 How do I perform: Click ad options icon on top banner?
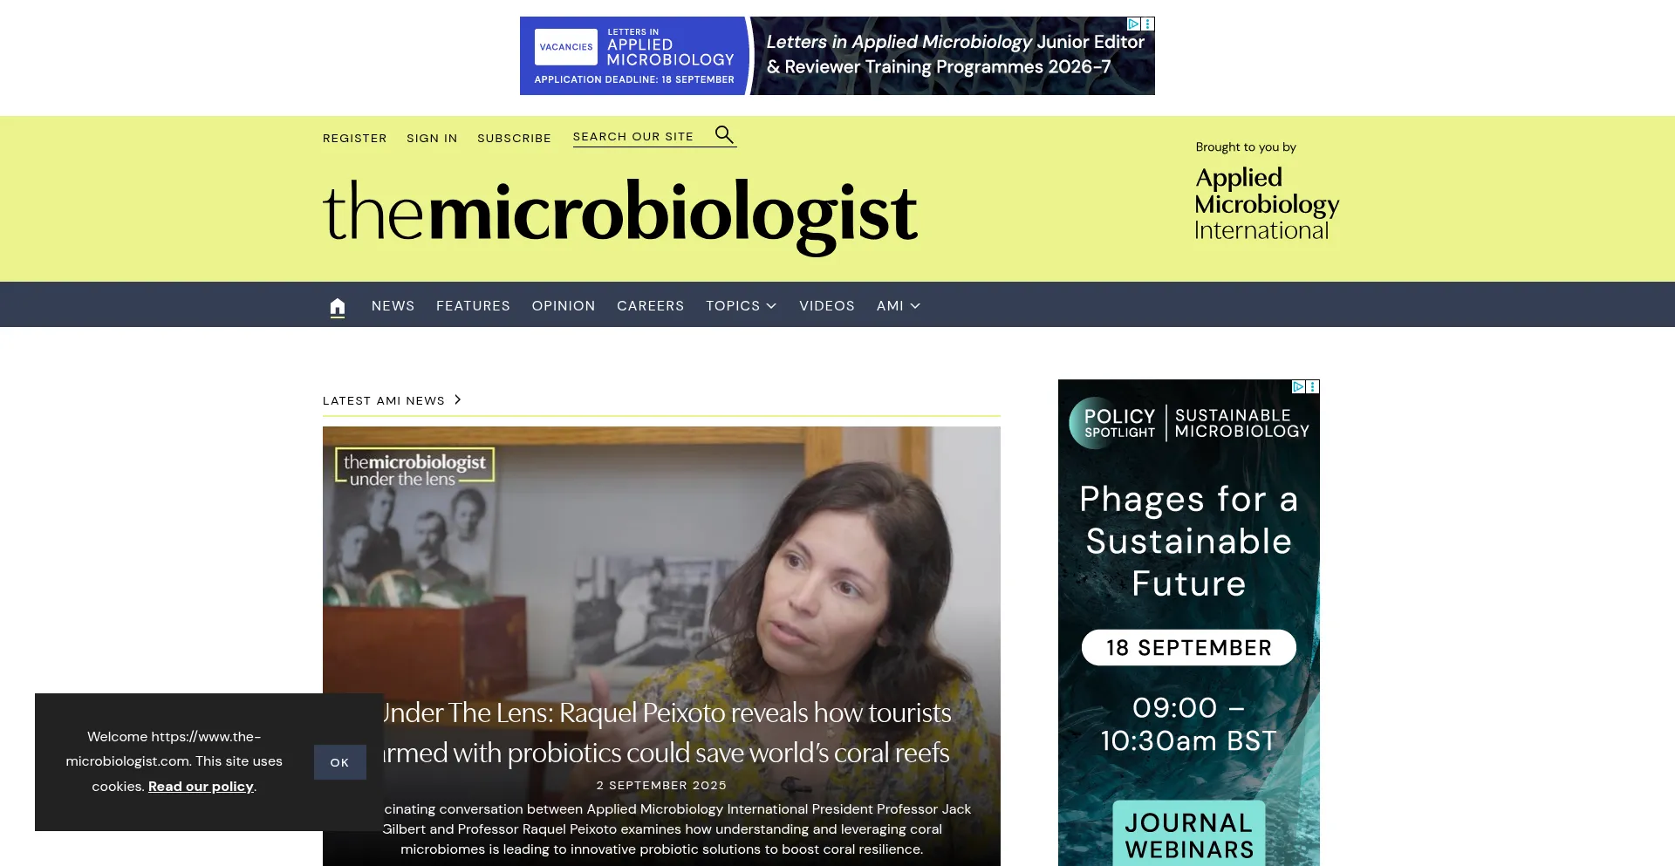1148,24
